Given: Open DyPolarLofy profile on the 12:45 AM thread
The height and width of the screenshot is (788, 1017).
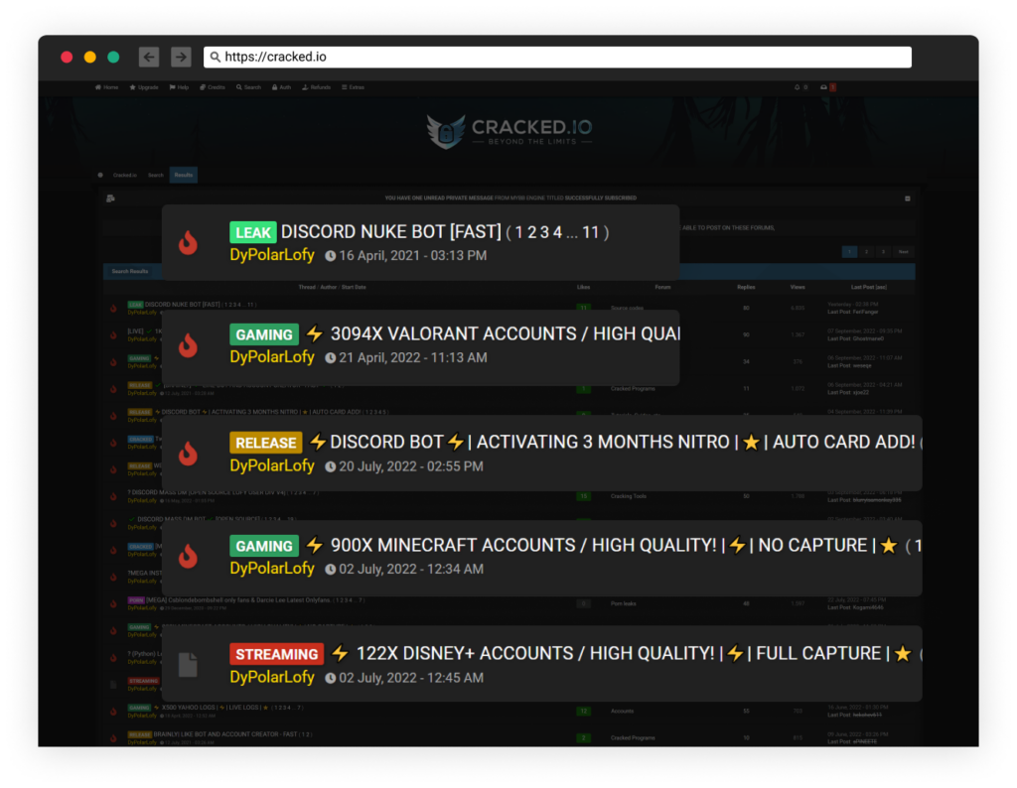Looking at the screenshot, I should pyautogui.click(x=272, y=677).
